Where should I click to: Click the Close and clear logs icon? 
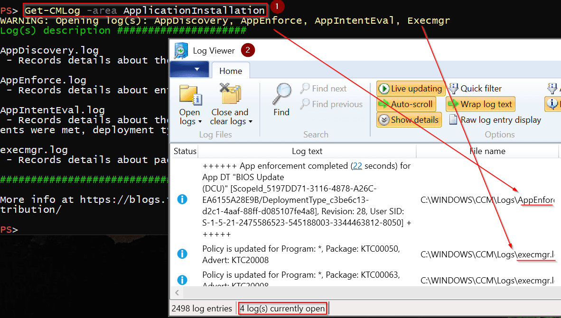coord(230,94)
